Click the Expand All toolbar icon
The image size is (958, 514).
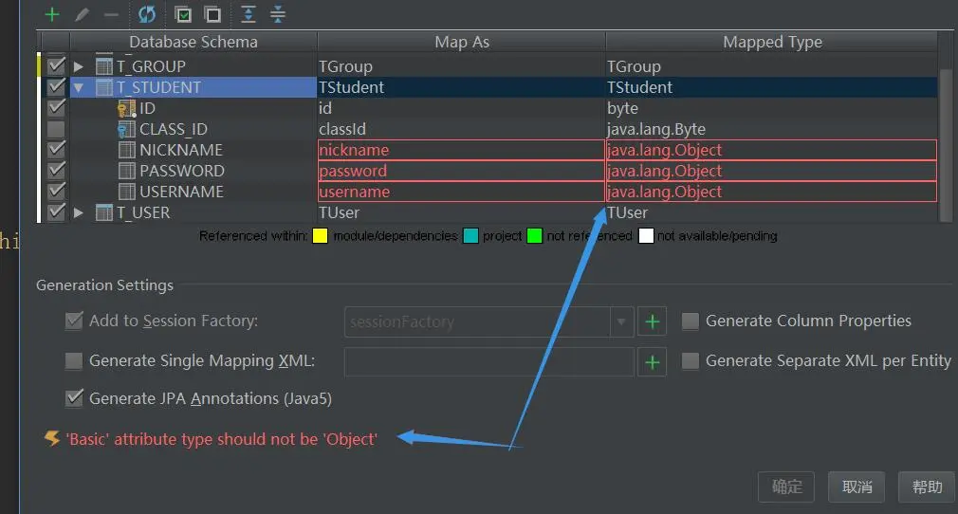pyautogui.click(x=249, y=14)
